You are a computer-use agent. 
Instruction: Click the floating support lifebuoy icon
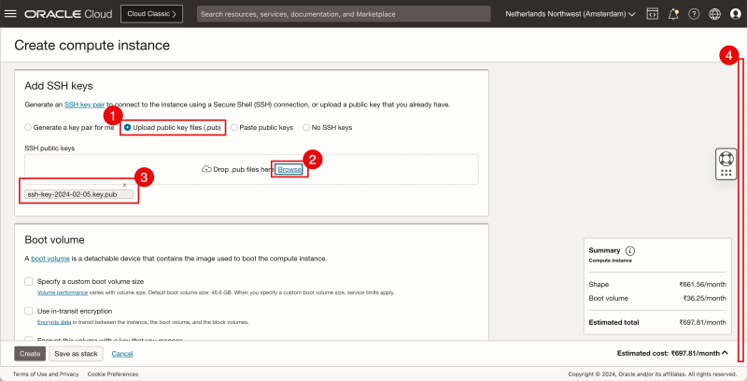click(726, 156)
